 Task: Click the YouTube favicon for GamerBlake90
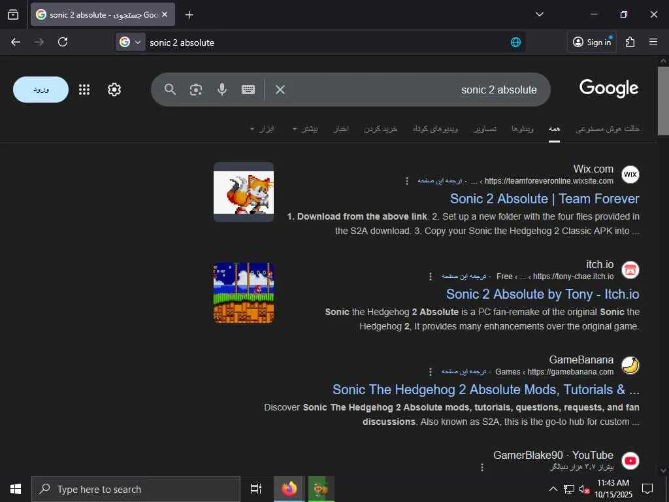point(630,461)
